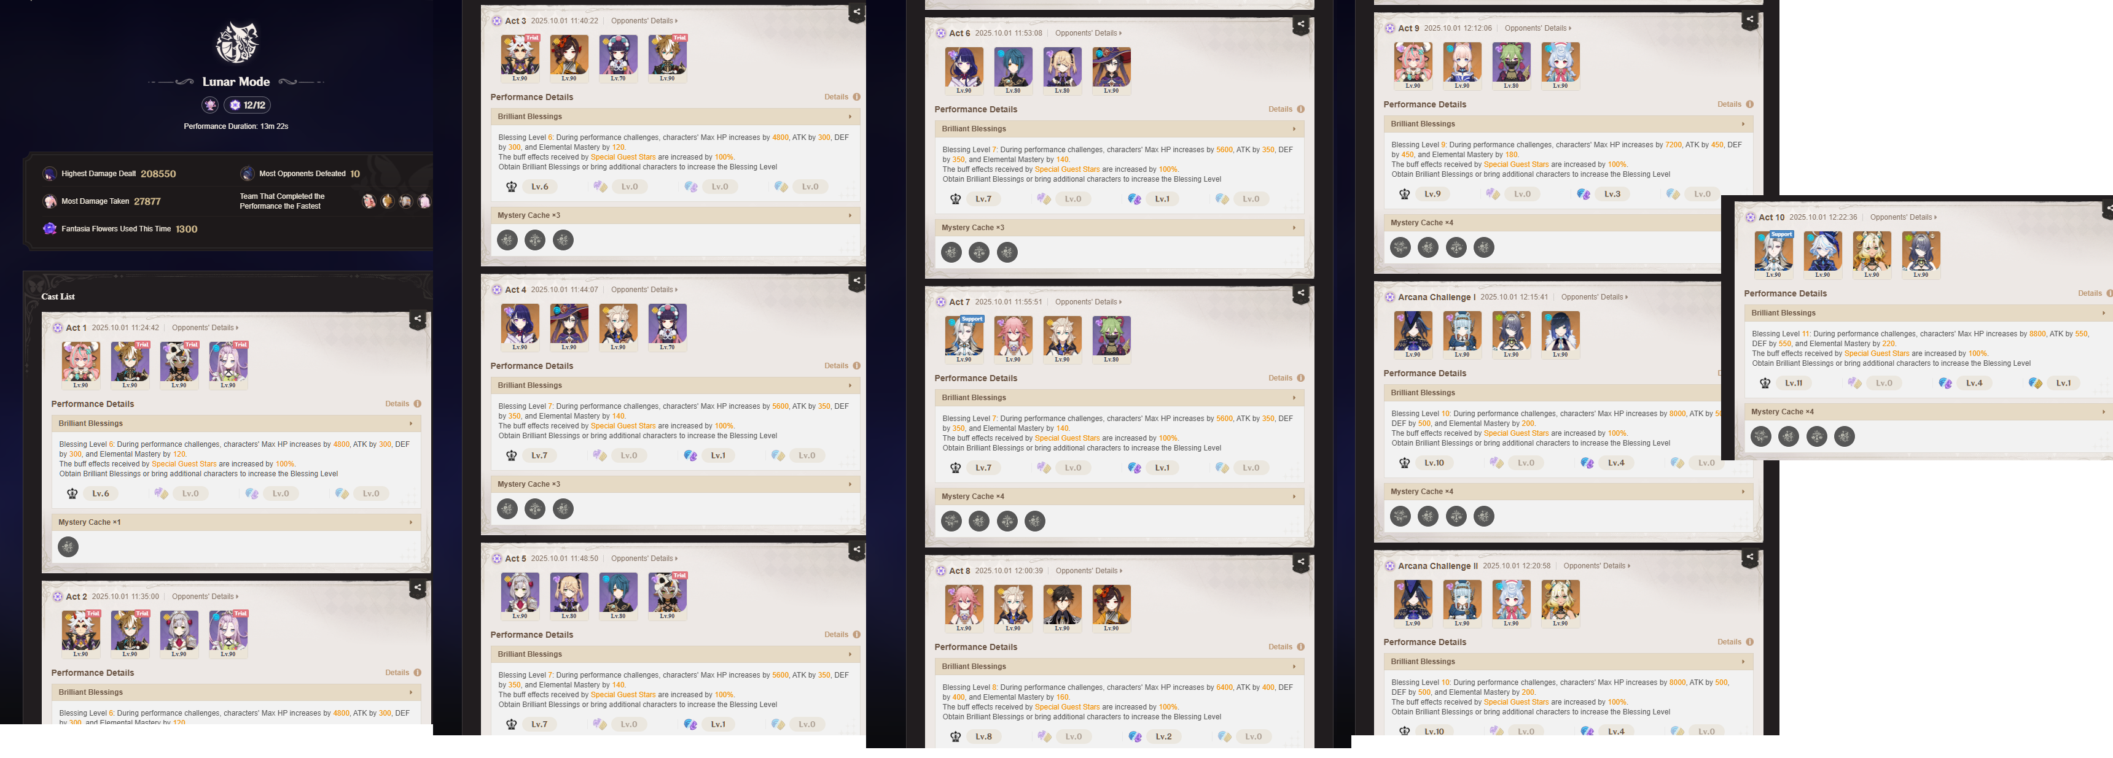Open Opponents' Details for Arcana Challenge II
This screenshot has width=2113, height=758.
point(1596,567)
